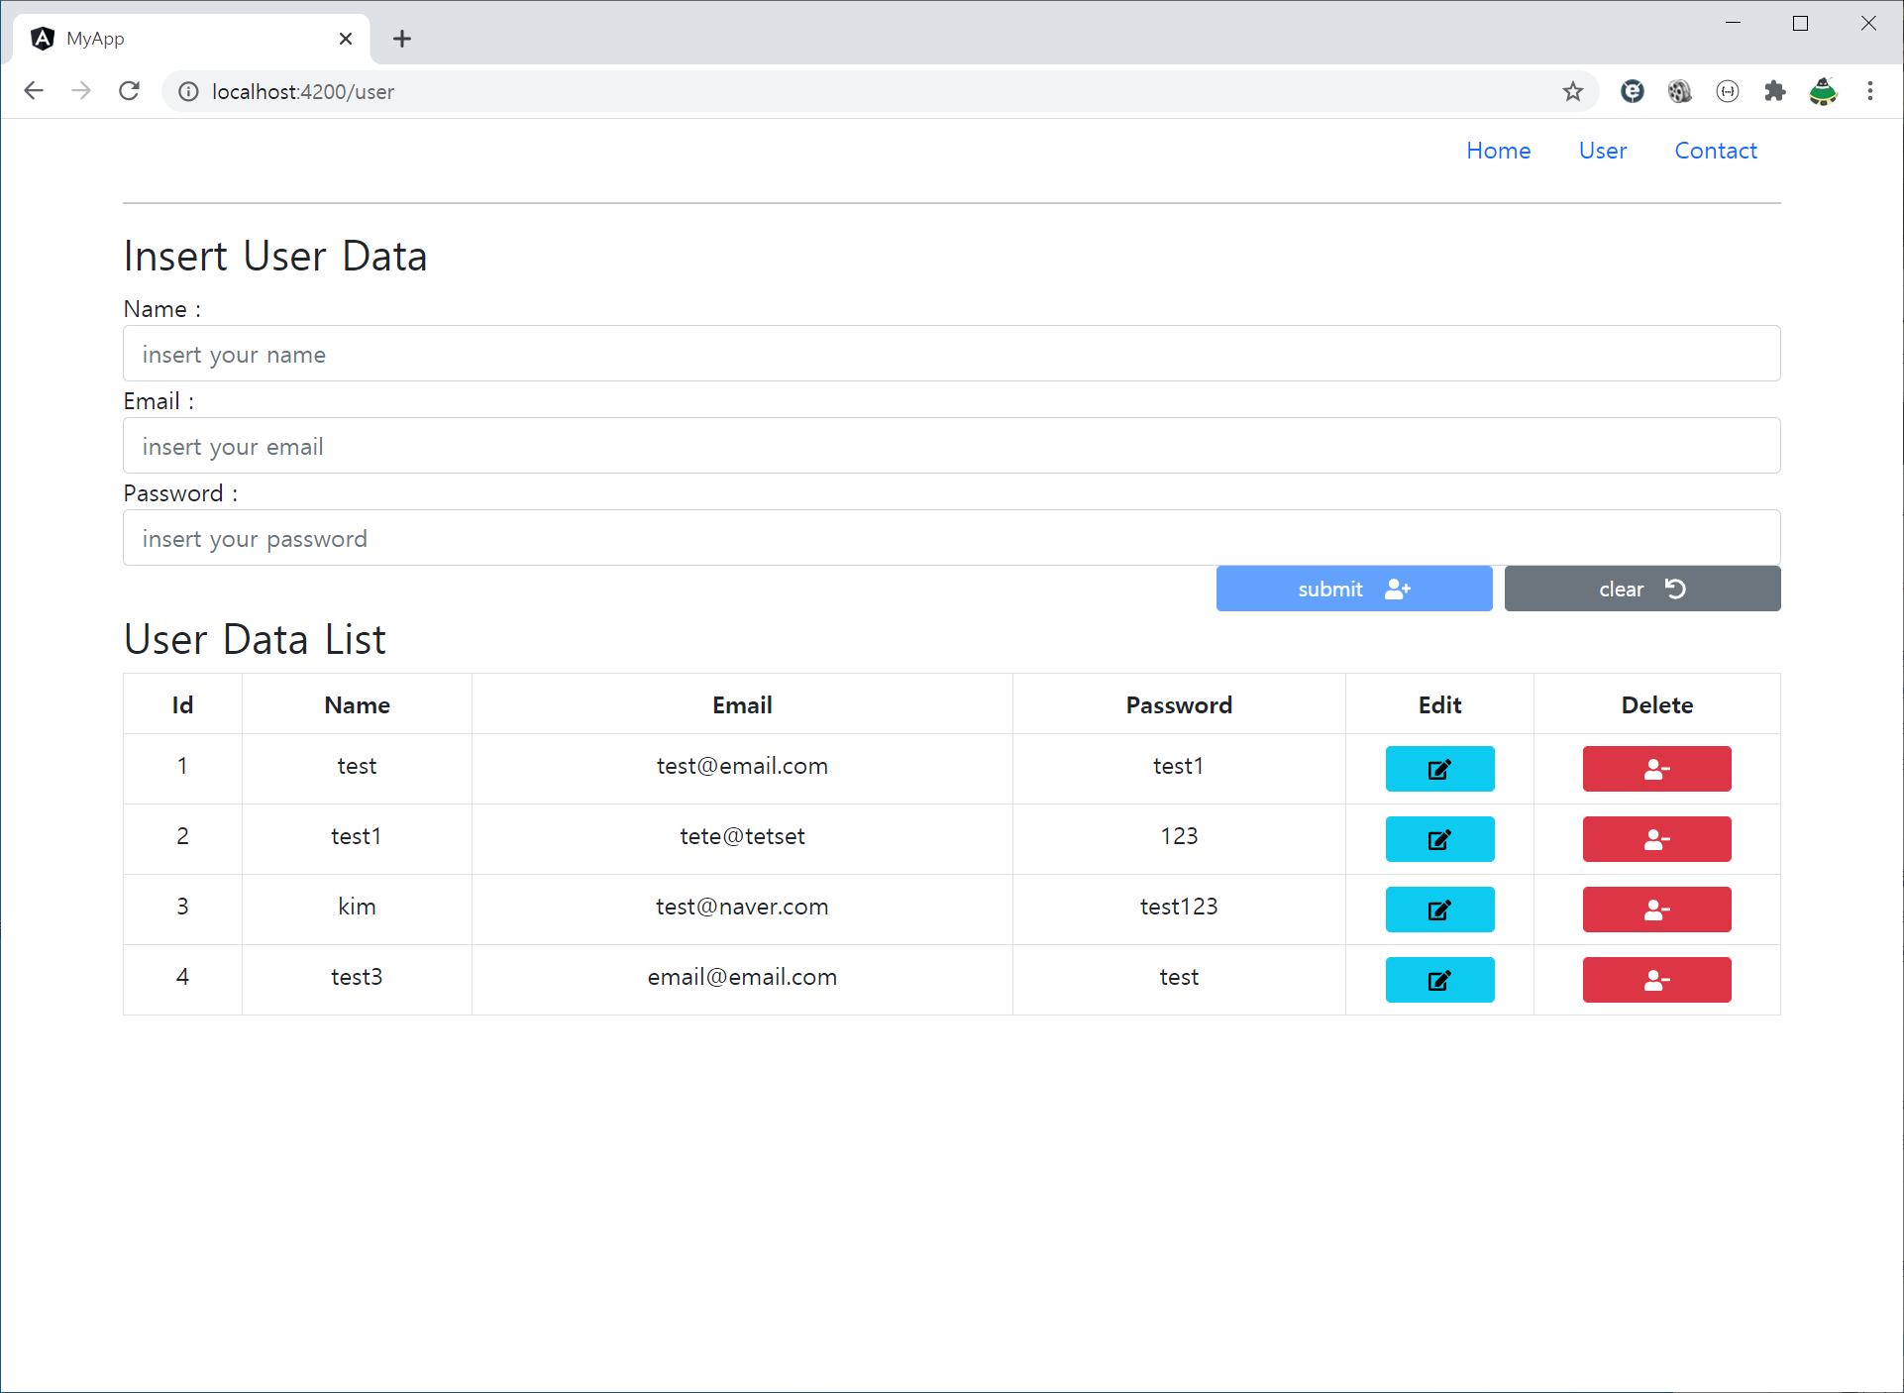
Task: Focus the Name input field
Action: point(951,354)
